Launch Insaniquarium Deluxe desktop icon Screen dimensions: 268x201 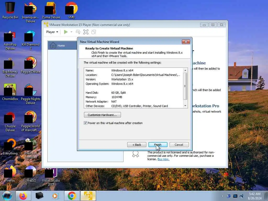click(30, 12)
